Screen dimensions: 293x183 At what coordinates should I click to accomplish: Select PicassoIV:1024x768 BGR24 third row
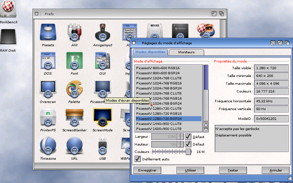(x=169, y=88)
